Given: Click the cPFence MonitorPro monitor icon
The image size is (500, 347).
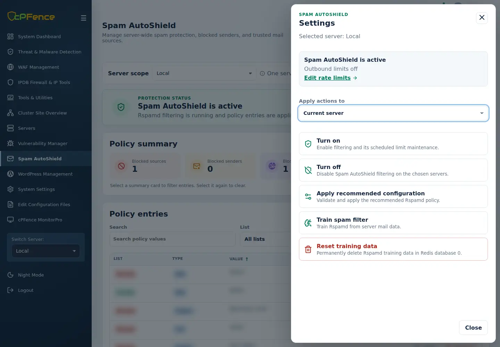Looking at the screenshot, I should click(x=10, y=220).
